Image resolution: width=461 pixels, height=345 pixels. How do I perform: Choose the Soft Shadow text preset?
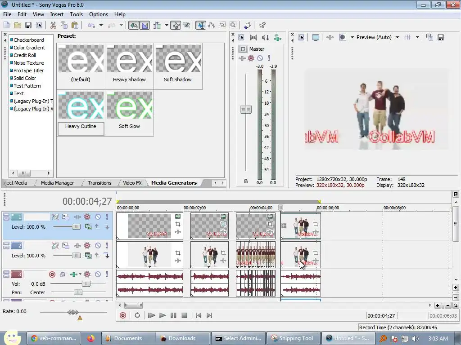[x=178, y=66]
